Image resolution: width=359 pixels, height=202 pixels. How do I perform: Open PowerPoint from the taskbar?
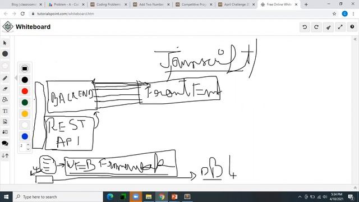(174, 196)
